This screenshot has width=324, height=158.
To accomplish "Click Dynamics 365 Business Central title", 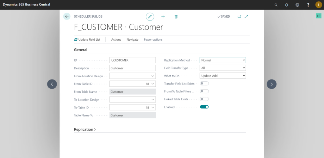I will [x=27, y=4].
